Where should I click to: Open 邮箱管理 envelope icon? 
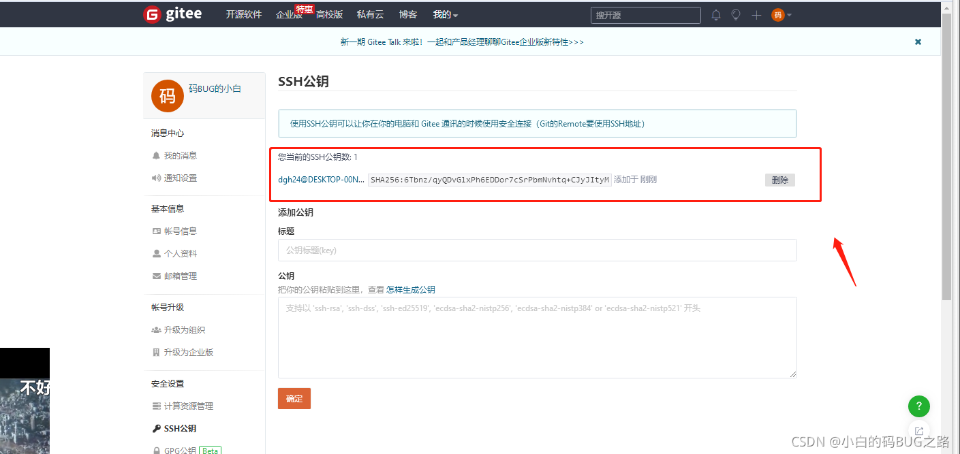[x=157, y=276]
